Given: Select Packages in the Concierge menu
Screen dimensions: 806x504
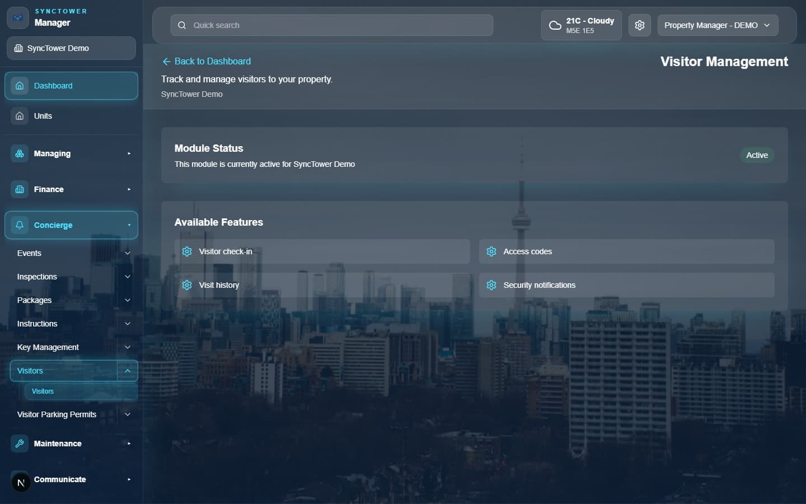Looking at the screenshot, I should click(x=63, y=300).
